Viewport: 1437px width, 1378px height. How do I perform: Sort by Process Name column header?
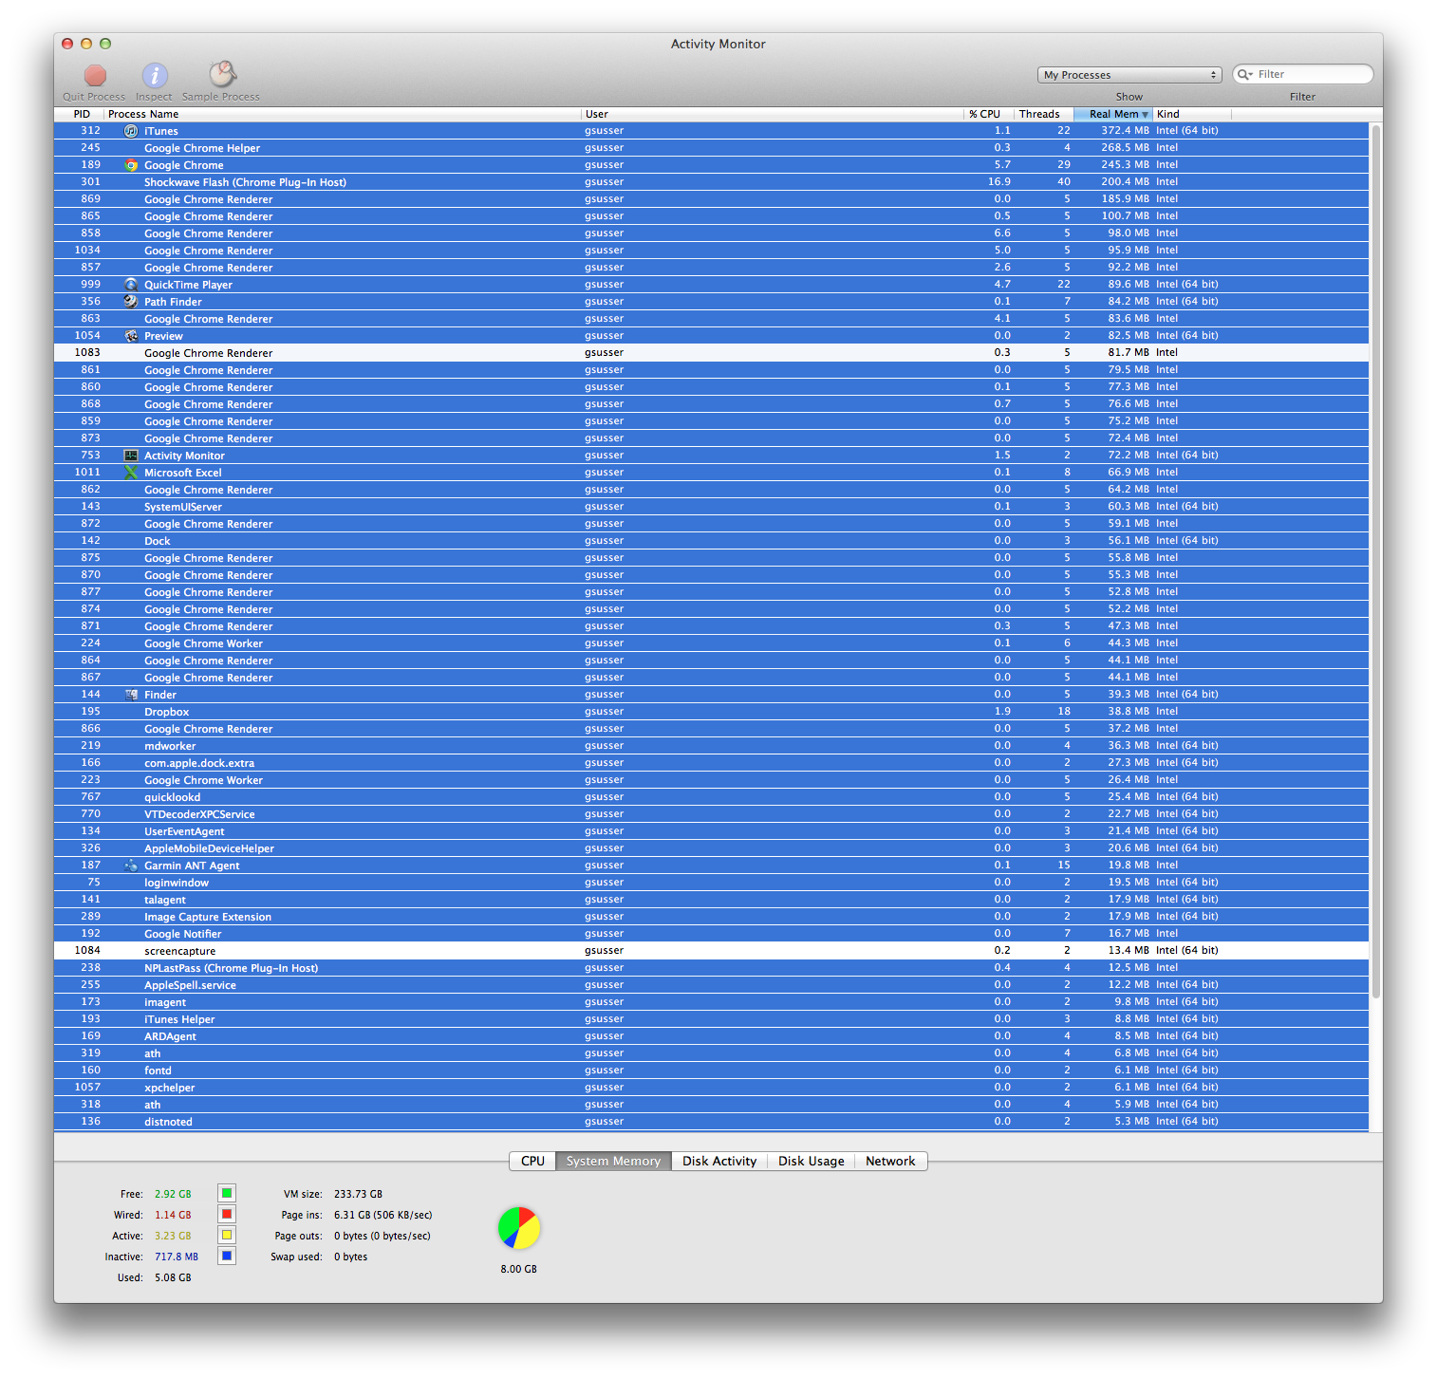(342, 114)
